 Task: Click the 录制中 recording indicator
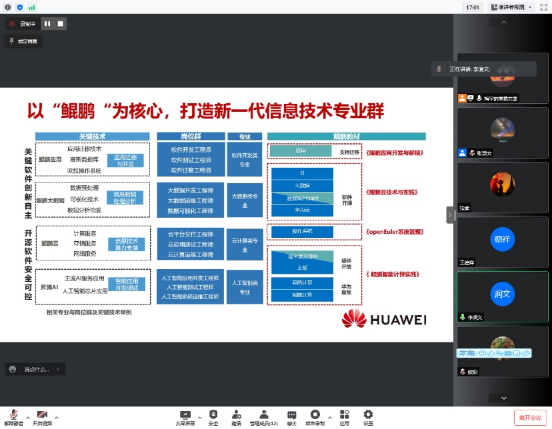23,23
